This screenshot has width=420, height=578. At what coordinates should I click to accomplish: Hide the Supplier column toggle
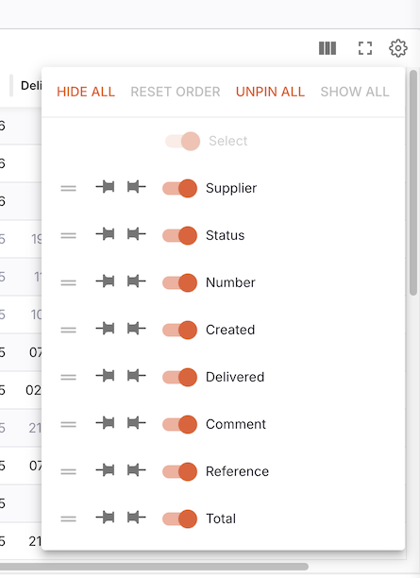pos(179,188)
